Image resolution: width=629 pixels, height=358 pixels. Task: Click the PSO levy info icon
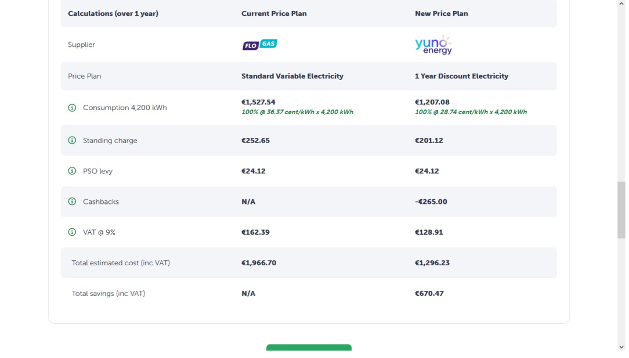[x=72, y=171]
